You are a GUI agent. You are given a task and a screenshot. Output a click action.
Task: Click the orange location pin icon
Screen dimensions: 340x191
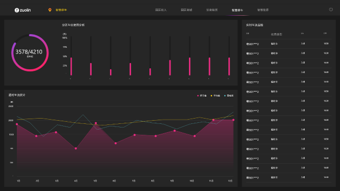click(50, 10)
